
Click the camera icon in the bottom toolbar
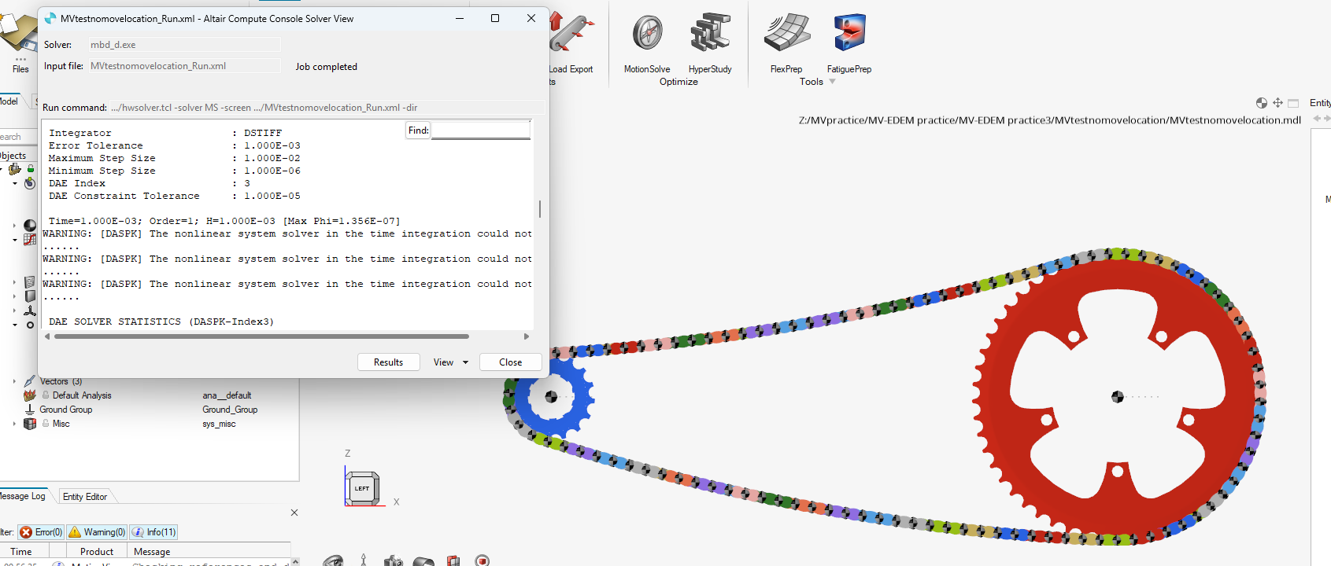[x=394, y=560]
